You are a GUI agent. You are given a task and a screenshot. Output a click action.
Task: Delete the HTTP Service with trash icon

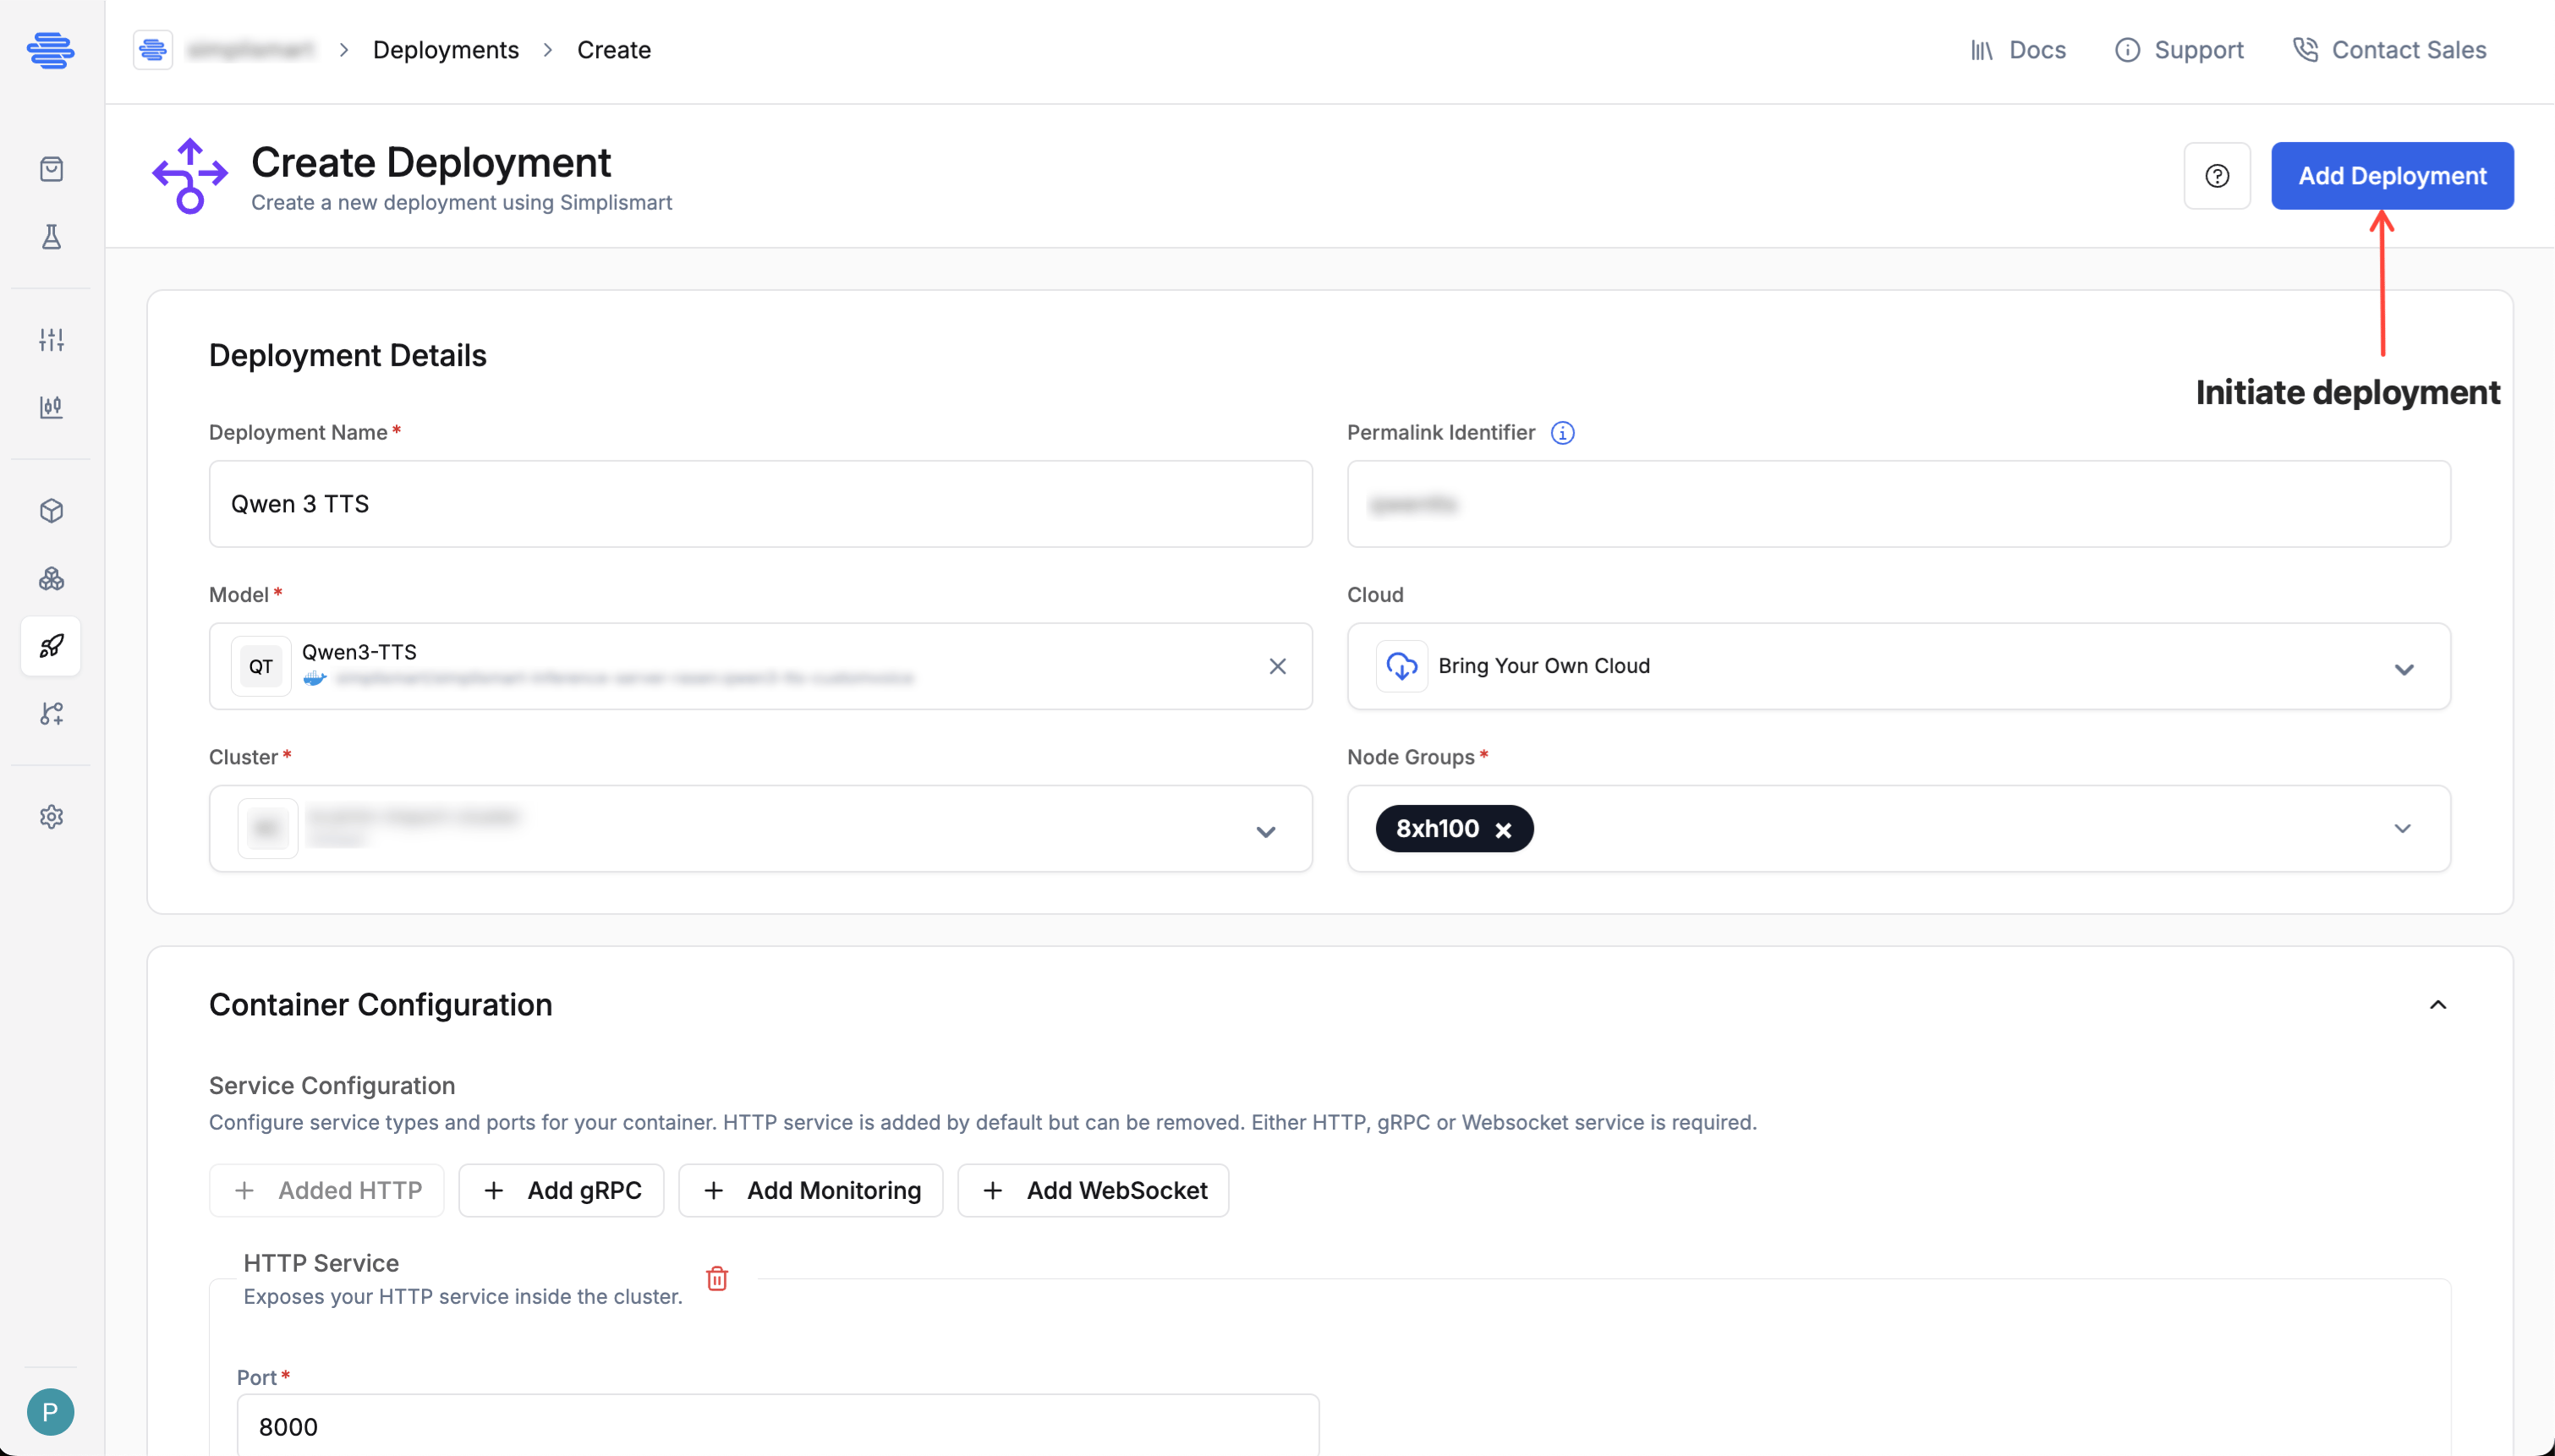717,1278
